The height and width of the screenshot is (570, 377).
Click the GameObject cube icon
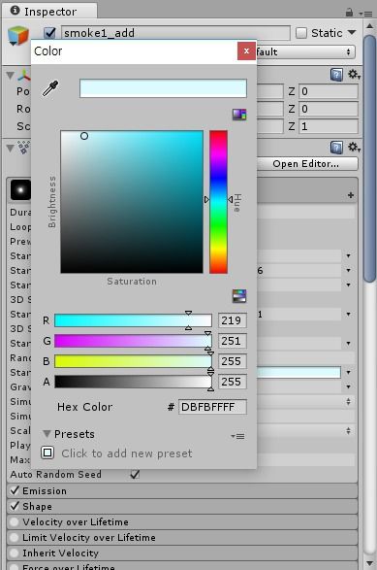[x=18, y=36]
